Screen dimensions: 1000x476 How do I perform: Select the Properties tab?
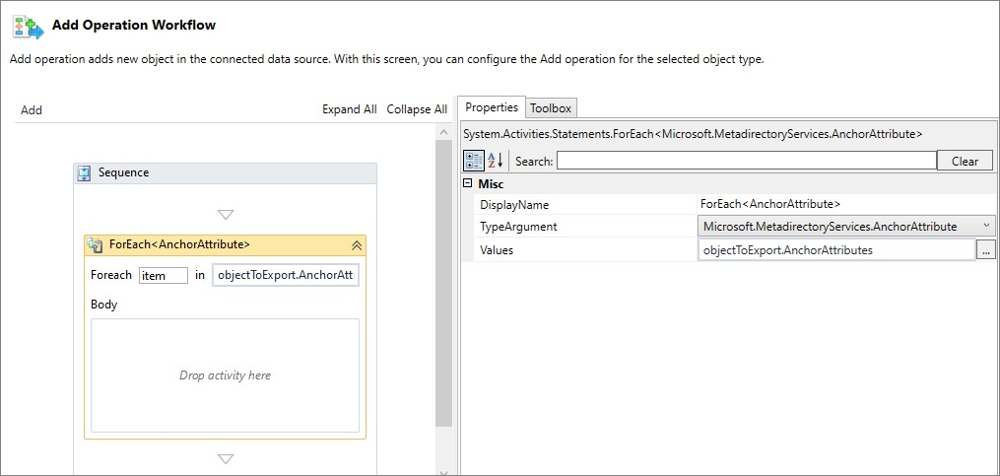(x=492, y=107)
